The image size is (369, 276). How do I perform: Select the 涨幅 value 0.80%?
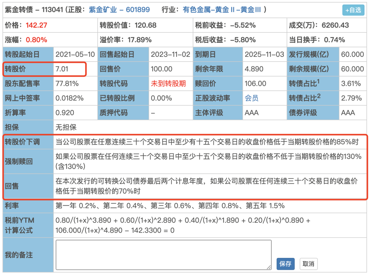pyautogui.click(x=37, y=40)
